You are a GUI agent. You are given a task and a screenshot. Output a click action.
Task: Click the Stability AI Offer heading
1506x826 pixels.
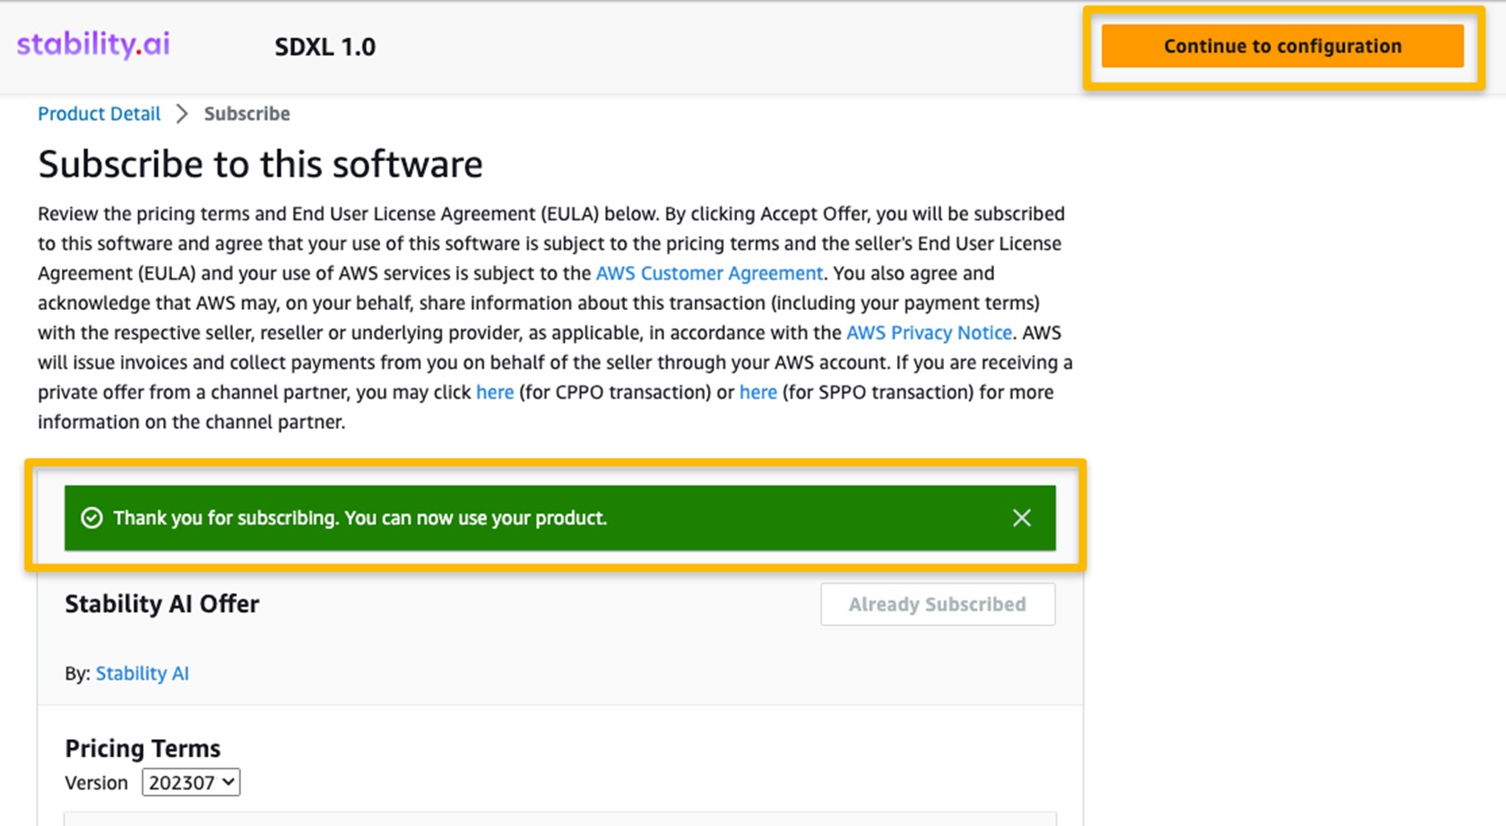tap(161, 604)
